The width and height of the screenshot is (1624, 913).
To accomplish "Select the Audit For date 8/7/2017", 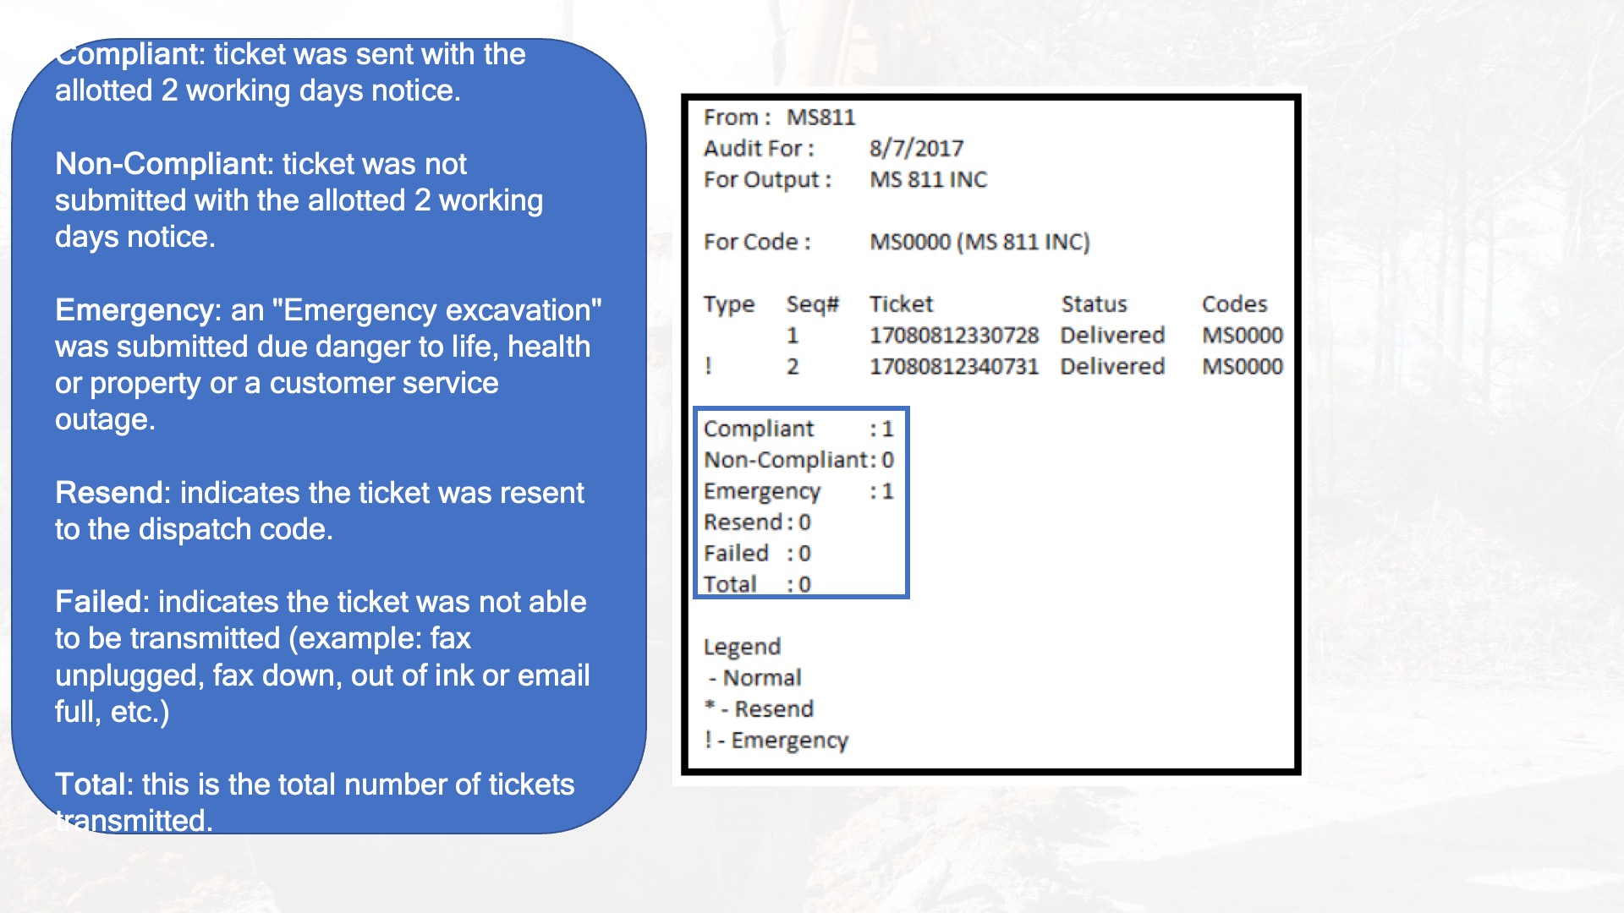I will point(916,149).
